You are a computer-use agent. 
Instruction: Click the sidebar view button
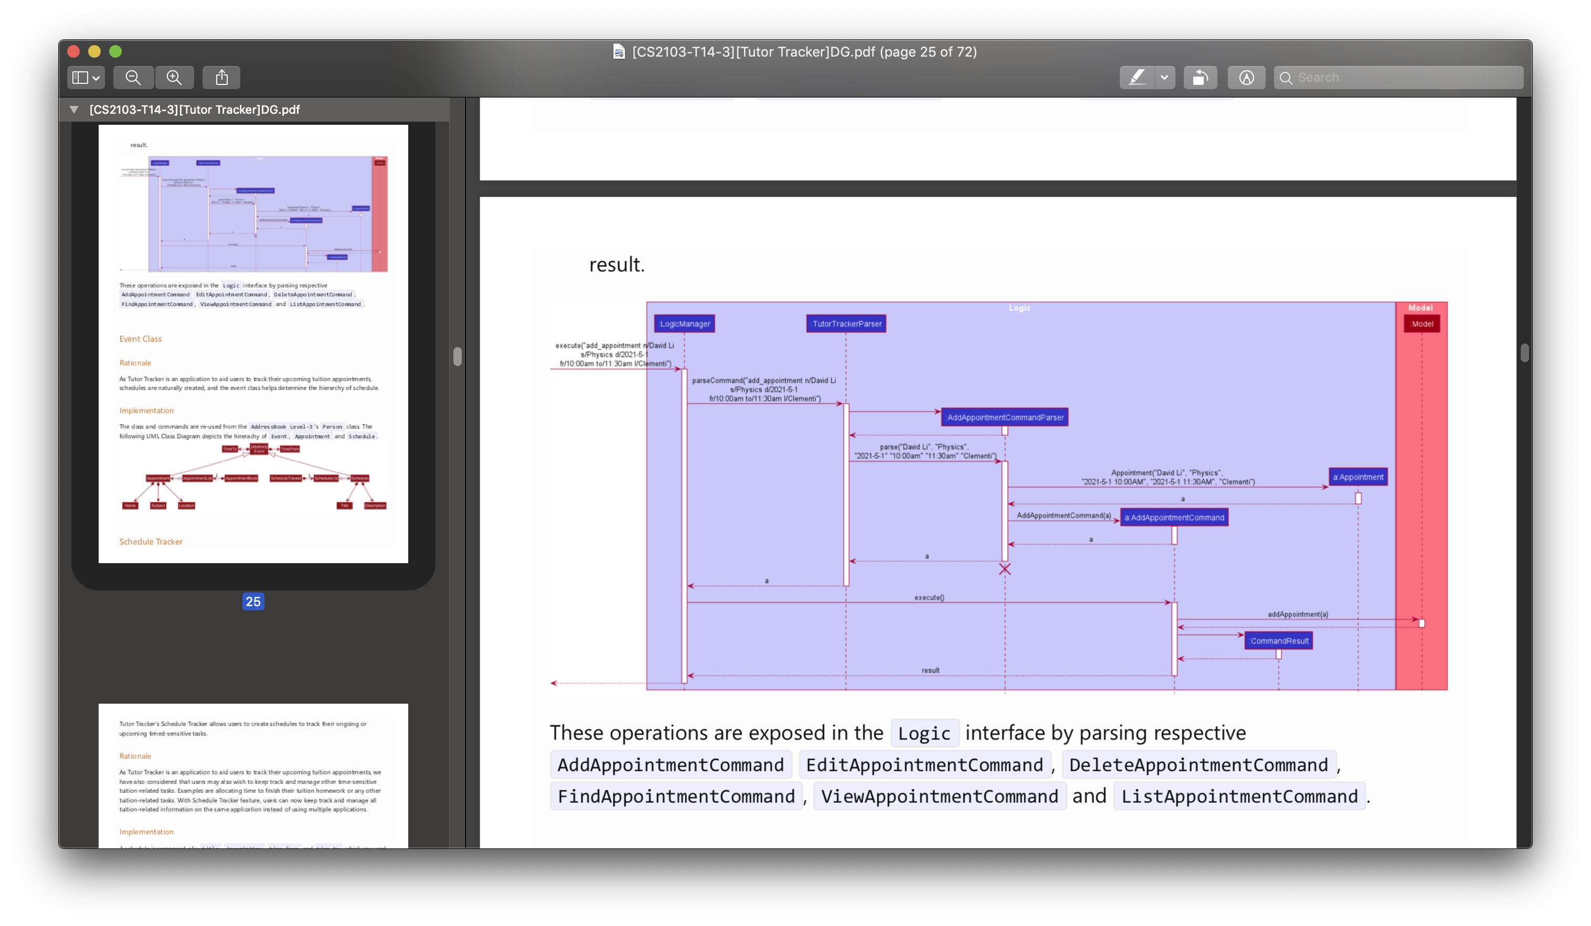pos(80,78)
